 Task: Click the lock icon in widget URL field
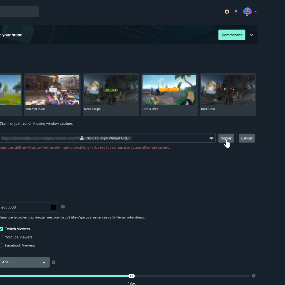pos(82,138)
